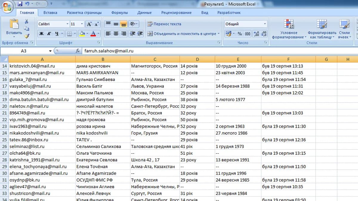
Task: Open the borders dropdown arrow
Action: (74, 34)
